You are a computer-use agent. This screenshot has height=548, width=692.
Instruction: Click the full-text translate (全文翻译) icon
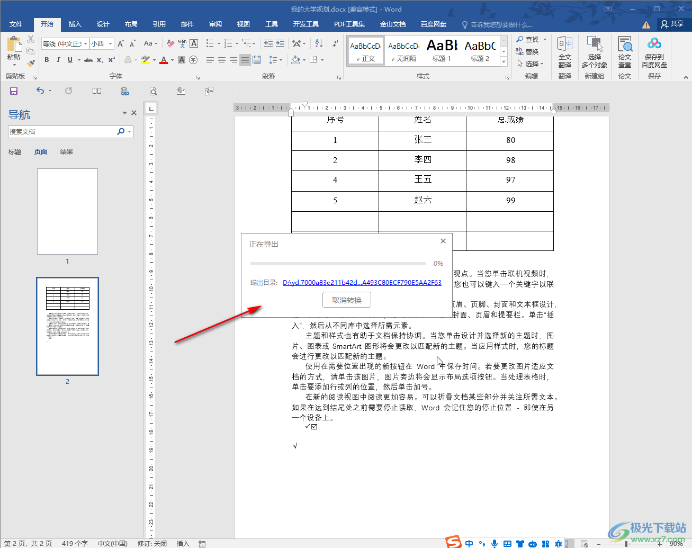(x=565, y=52)
